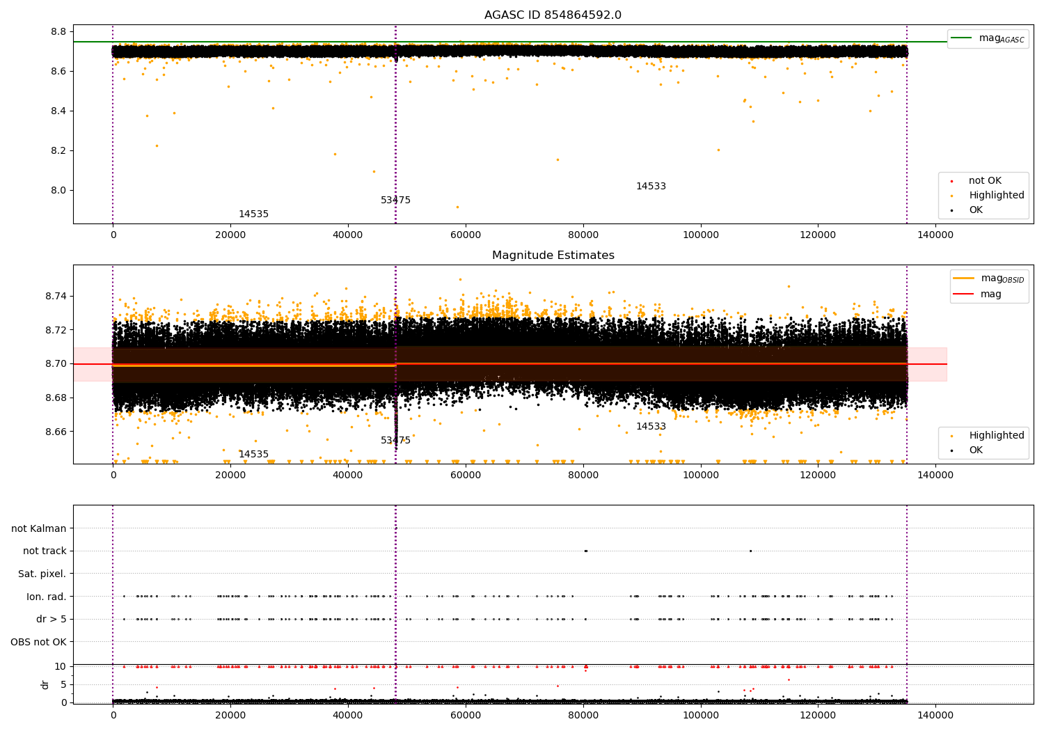Click y-axis tick 10 on the dr plot

click(61, 667)
